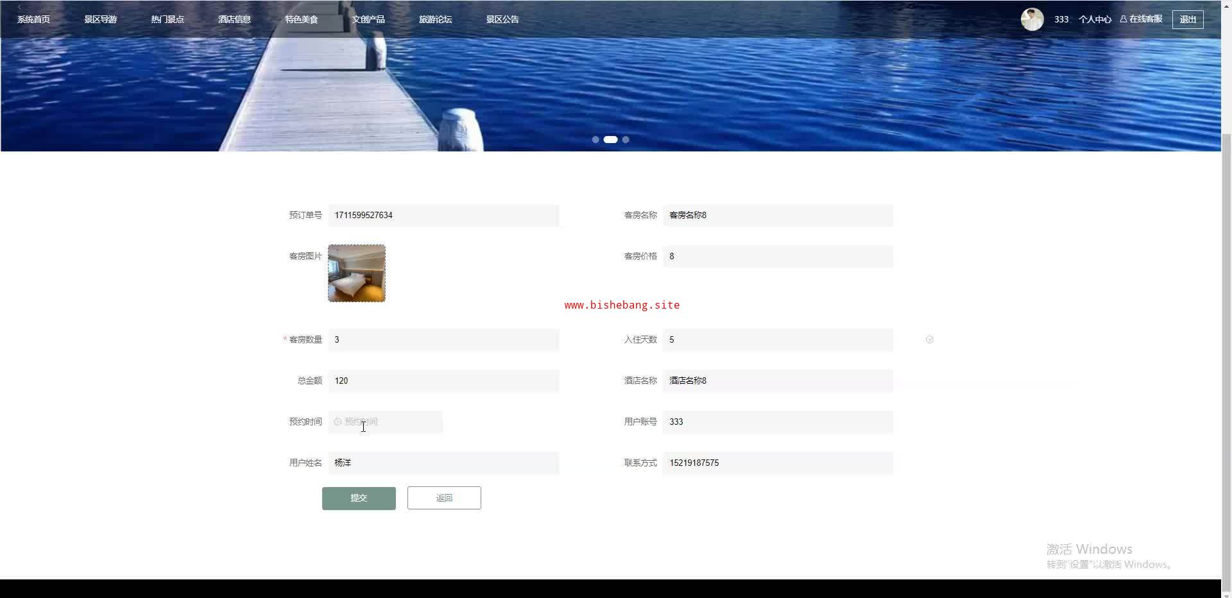The width and height of the screenshot is (1232, 598).
Task: Click the 酒店名称 label text
Action: click(640, 380)
